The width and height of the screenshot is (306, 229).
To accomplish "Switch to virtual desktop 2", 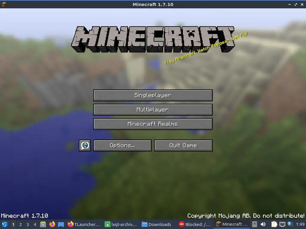I will pos(21,225).
